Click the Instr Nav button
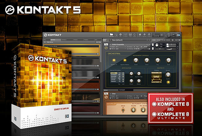Screen dimensions: 202x136 [x=98, y=42]
